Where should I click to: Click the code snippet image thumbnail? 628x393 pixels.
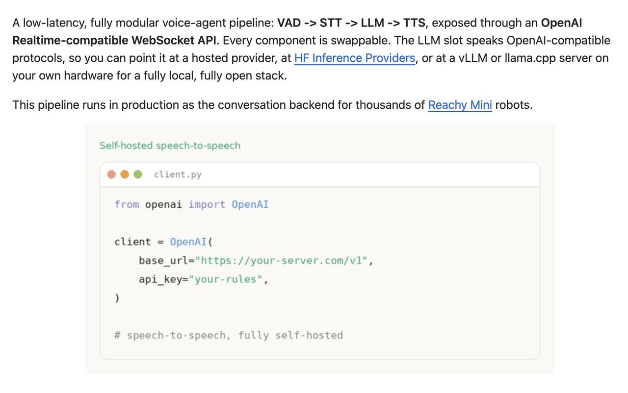pos(319,249)
